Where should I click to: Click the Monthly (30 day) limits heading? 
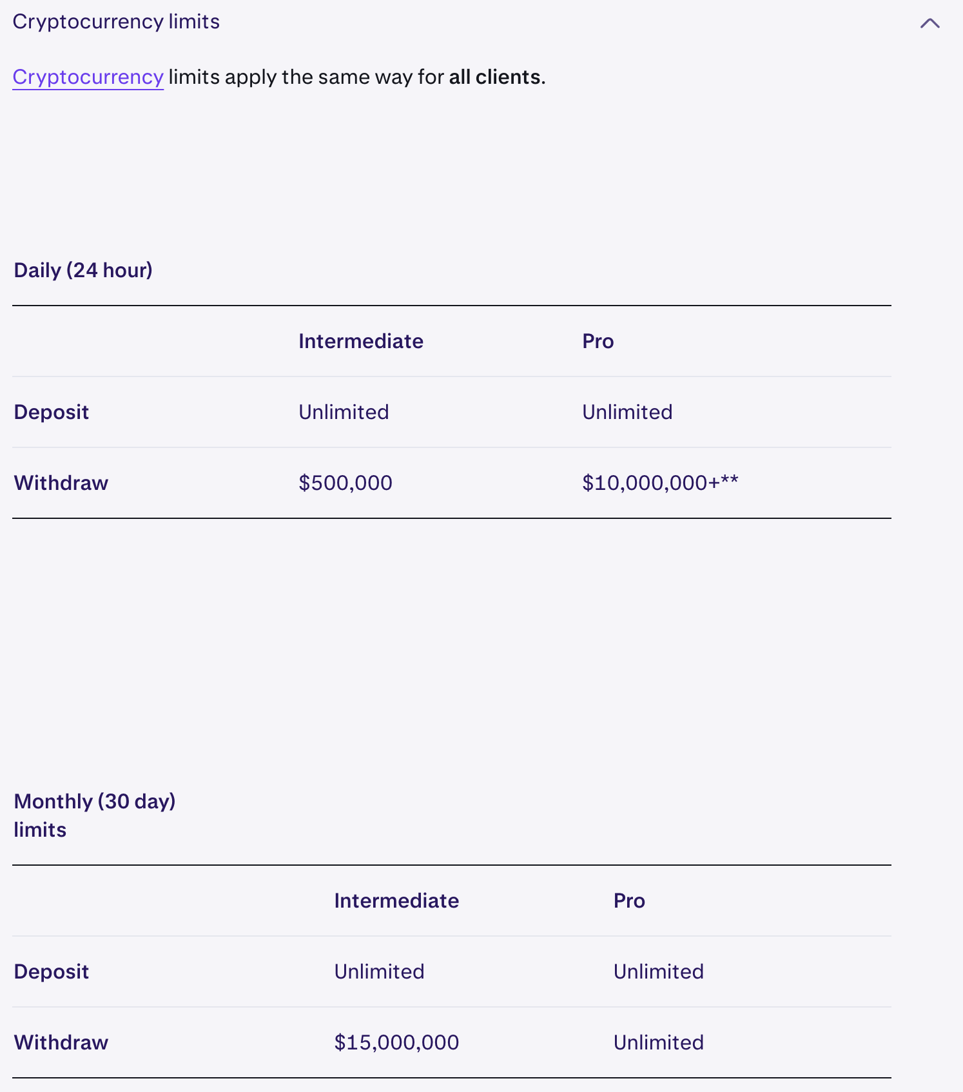click(x=94, y=815)
